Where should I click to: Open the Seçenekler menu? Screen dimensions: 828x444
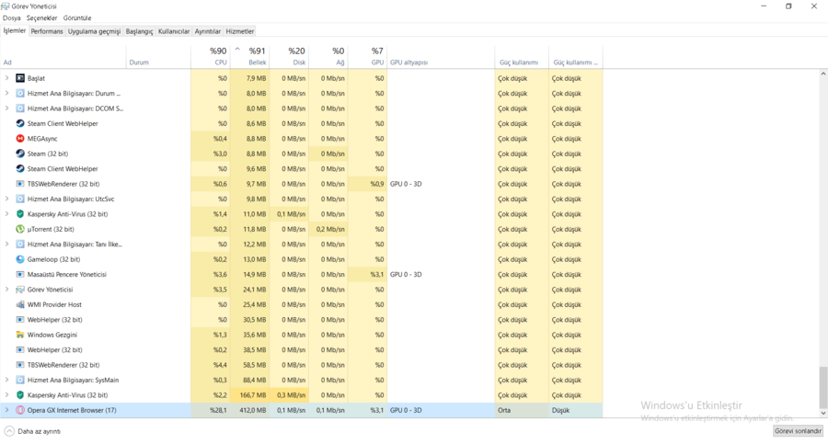tap(41, 18)
